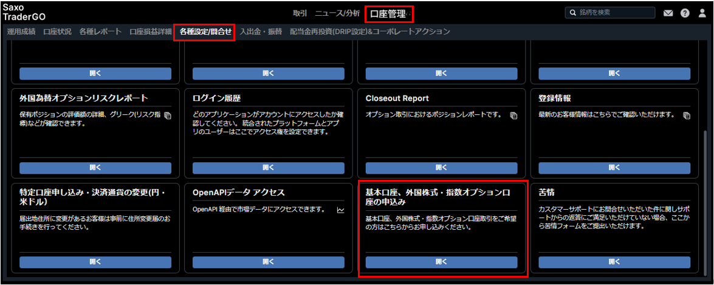Go to the 入出金・振替 tab
Viewport: 714px width, 285px height.
point(261,32)
